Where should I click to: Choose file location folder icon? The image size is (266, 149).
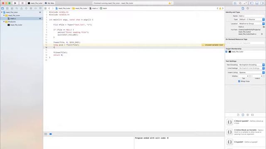[x=264, y=27]
